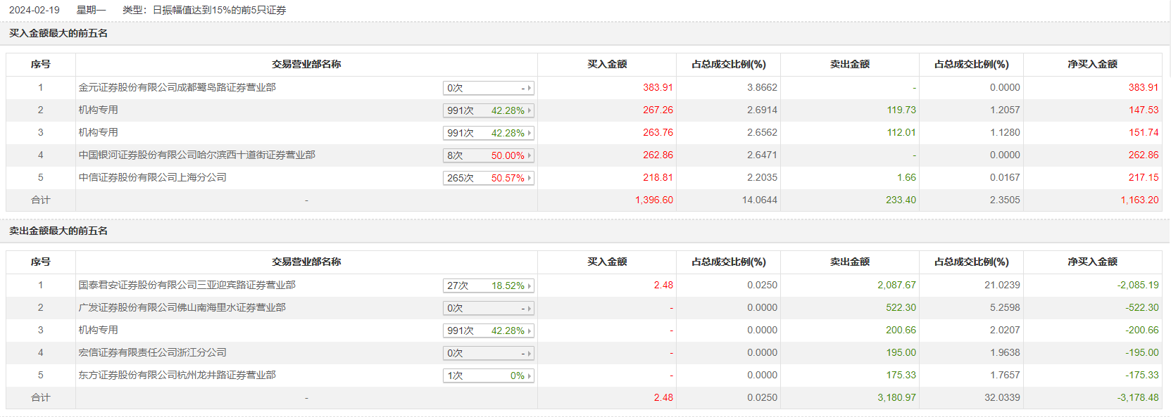Open 中国银河证券哈尔滨西十道街营业部 link
1171x417 pixels.
coord(196,155)
